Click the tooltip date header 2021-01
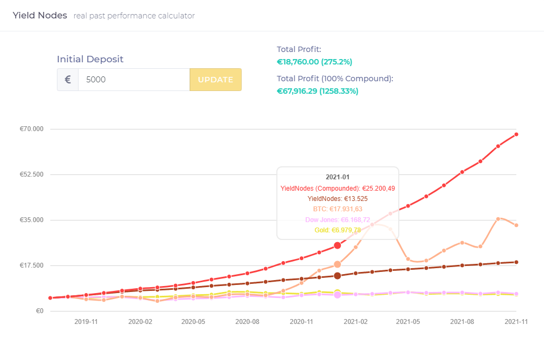 point(338,177)
